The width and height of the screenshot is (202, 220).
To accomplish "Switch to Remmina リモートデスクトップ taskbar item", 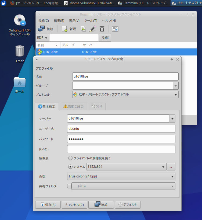I will 143,3.
